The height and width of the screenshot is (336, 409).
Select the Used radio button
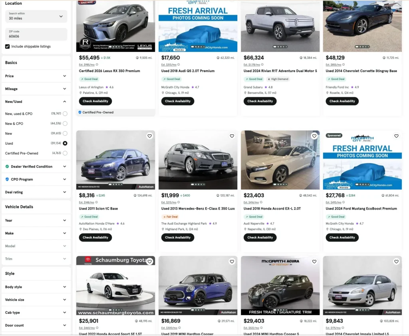click(65, 144)
